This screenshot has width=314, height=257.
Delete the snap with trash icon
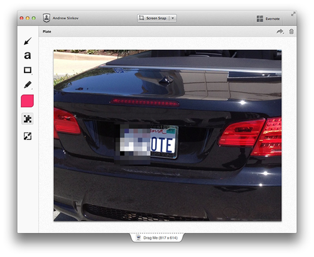click(291, 31)
